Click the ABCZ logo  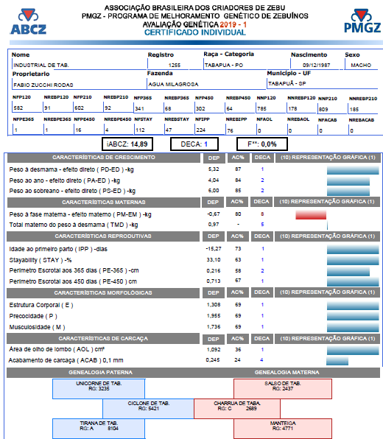28,21
